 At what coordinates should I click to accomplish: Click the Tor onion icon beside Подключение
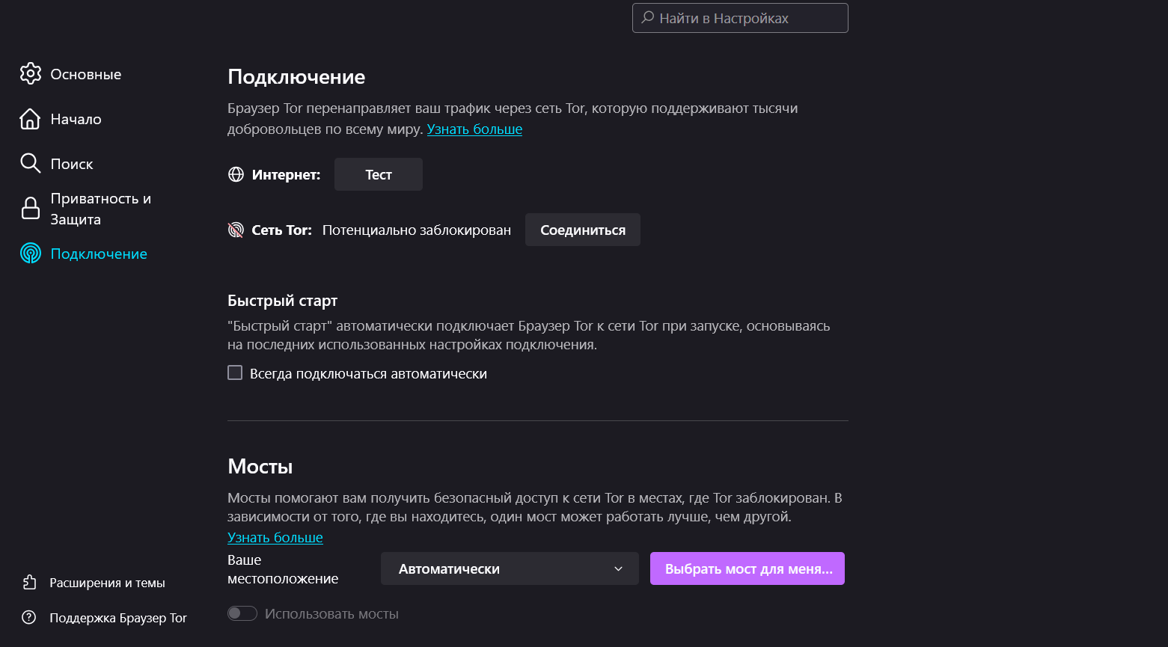click(30, 254)
